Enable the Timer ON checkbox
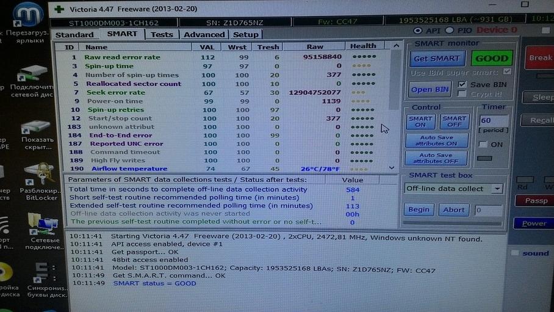Screen dimensions: 554x312 pyautogui.click(x=483, y=144)
